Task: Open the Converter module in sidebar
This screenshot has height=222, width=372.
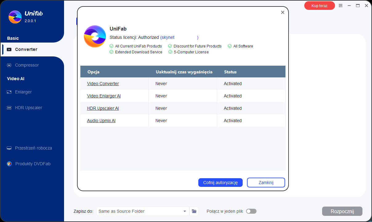Action: click(32, 49)
